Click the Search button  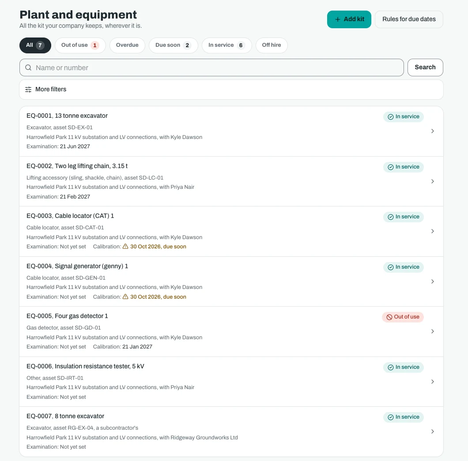(425, 67)
